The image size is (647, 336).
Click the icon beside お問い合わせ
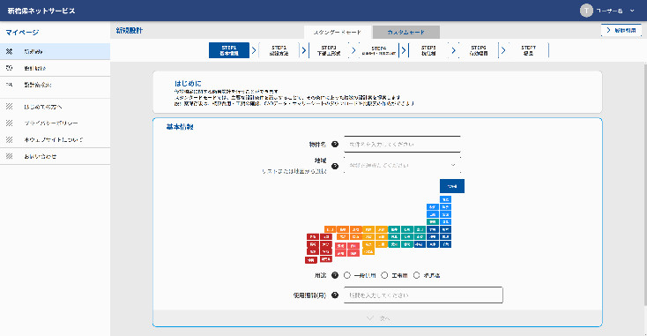click(10, 156)
